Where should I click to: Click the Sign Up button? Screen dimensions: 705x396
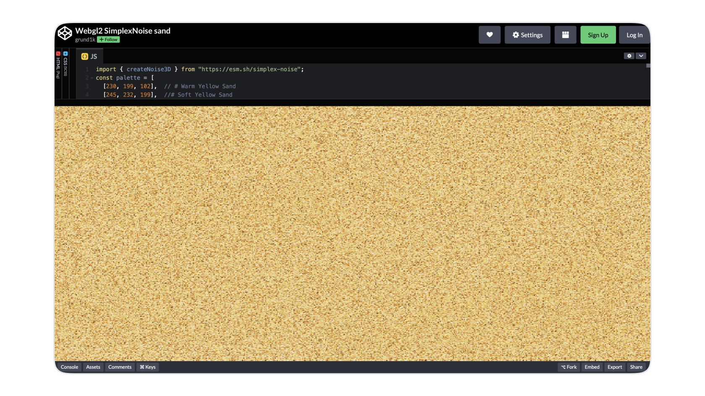click(598, 35)
